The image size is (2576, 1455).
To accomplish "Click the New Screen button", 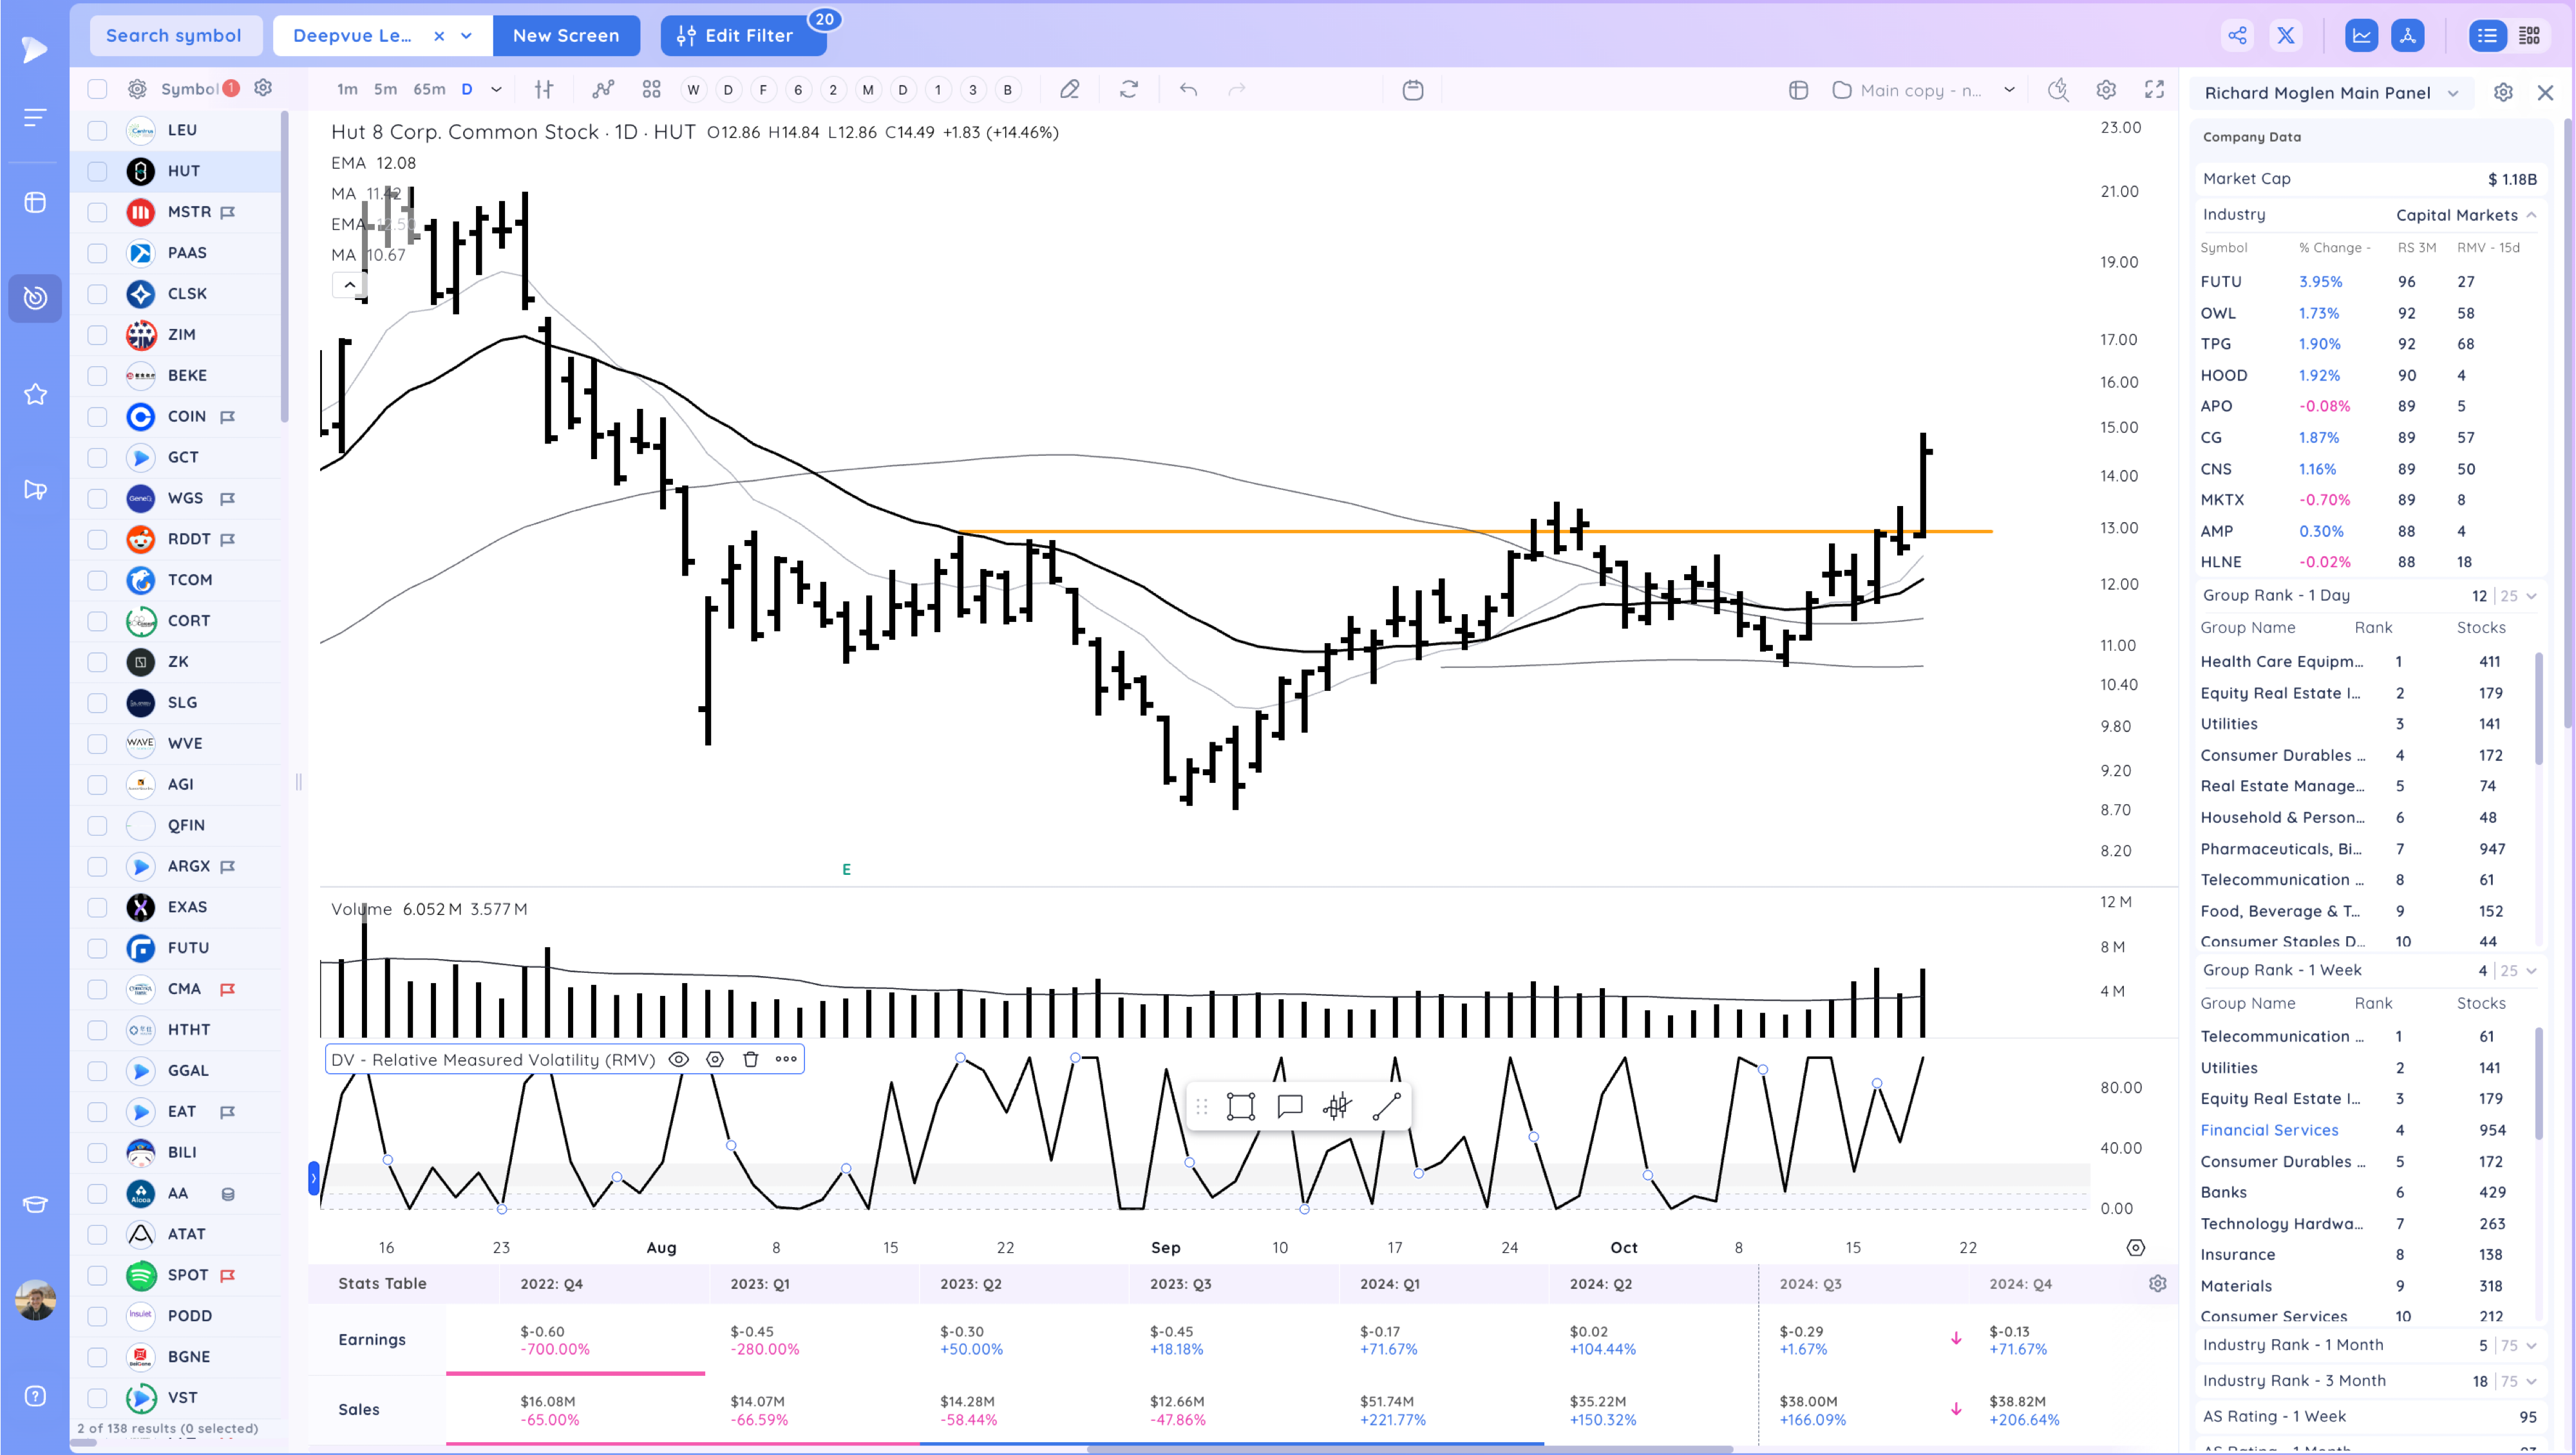I will (566, 36).
